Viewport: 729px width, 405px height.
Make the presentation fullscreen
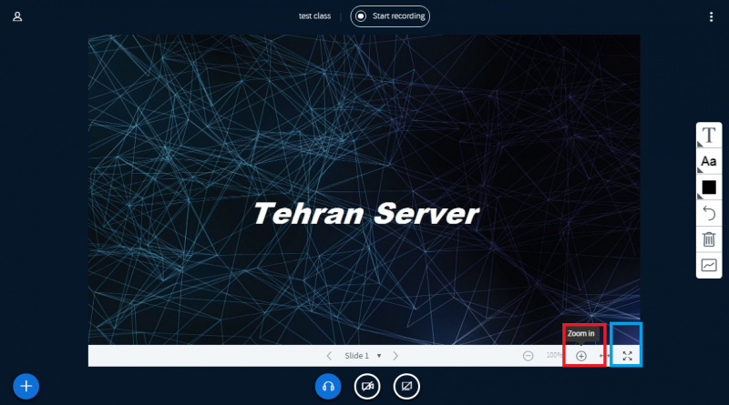[627, 356]
